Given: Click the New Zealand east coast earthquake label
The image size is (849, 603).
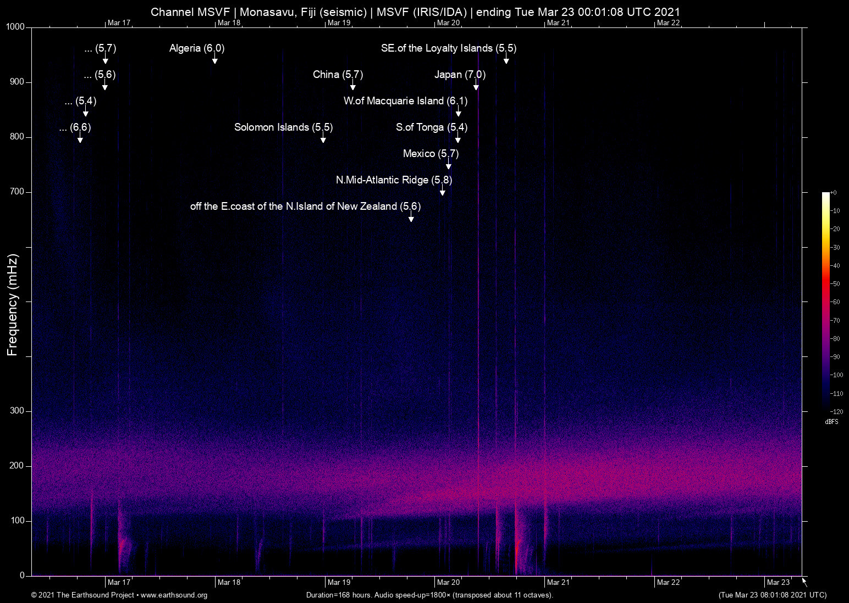Looking at the screenshot, I should pyautogui.click(x=305, y=206).
